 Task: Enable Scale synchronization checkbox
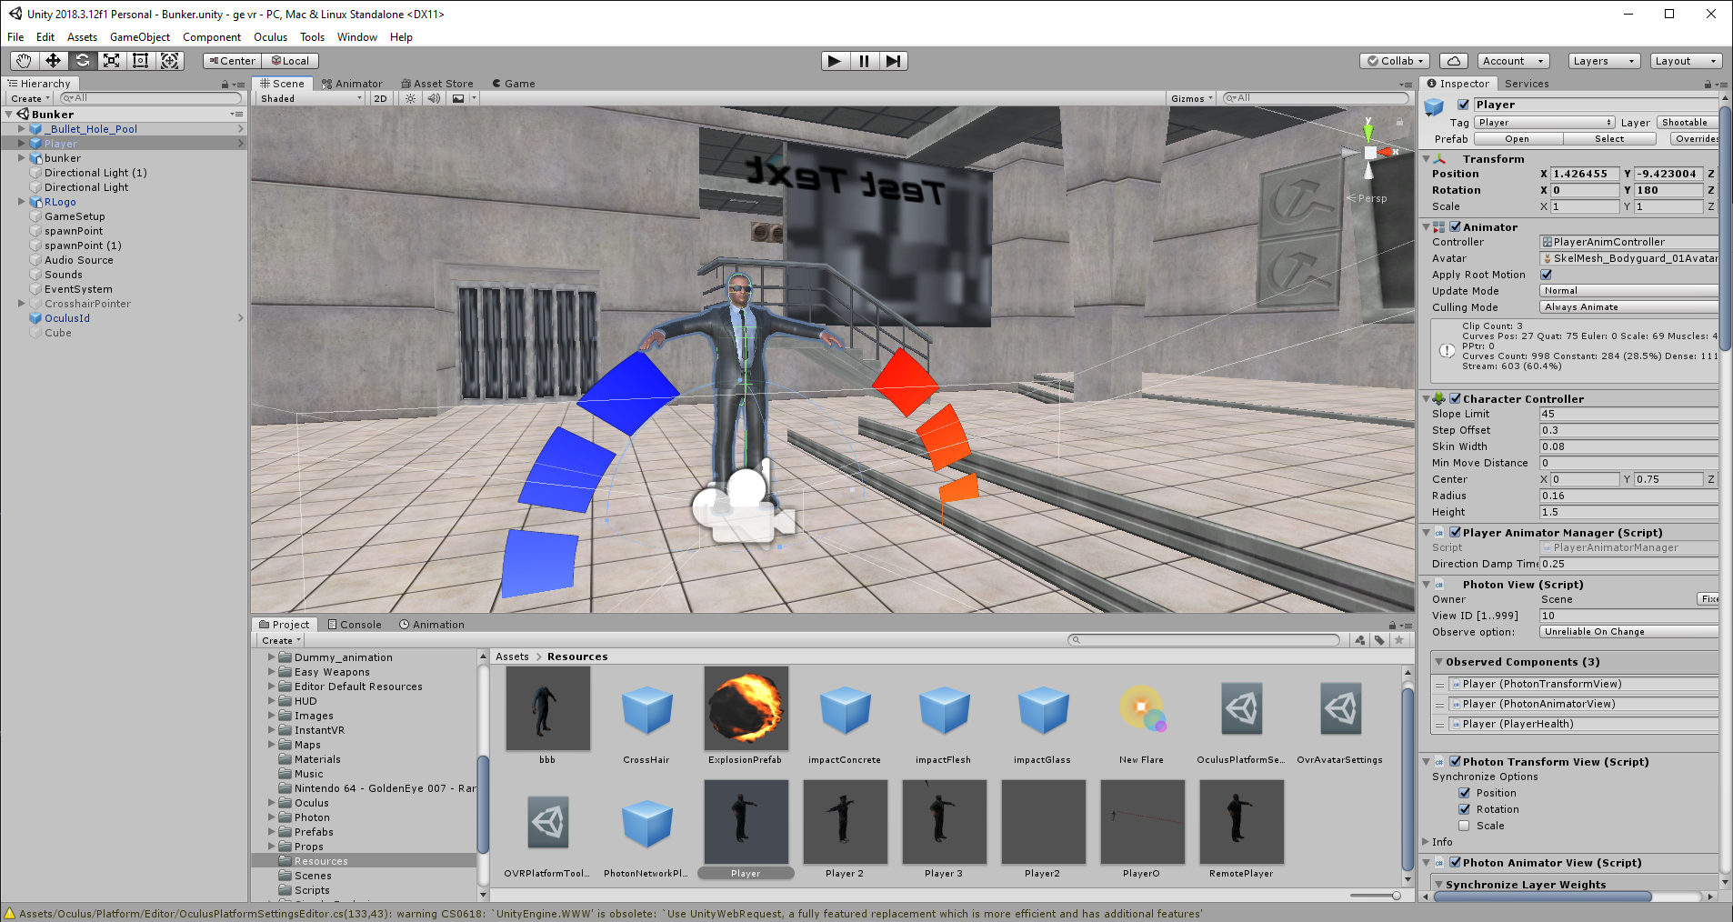click(1465, 826)
